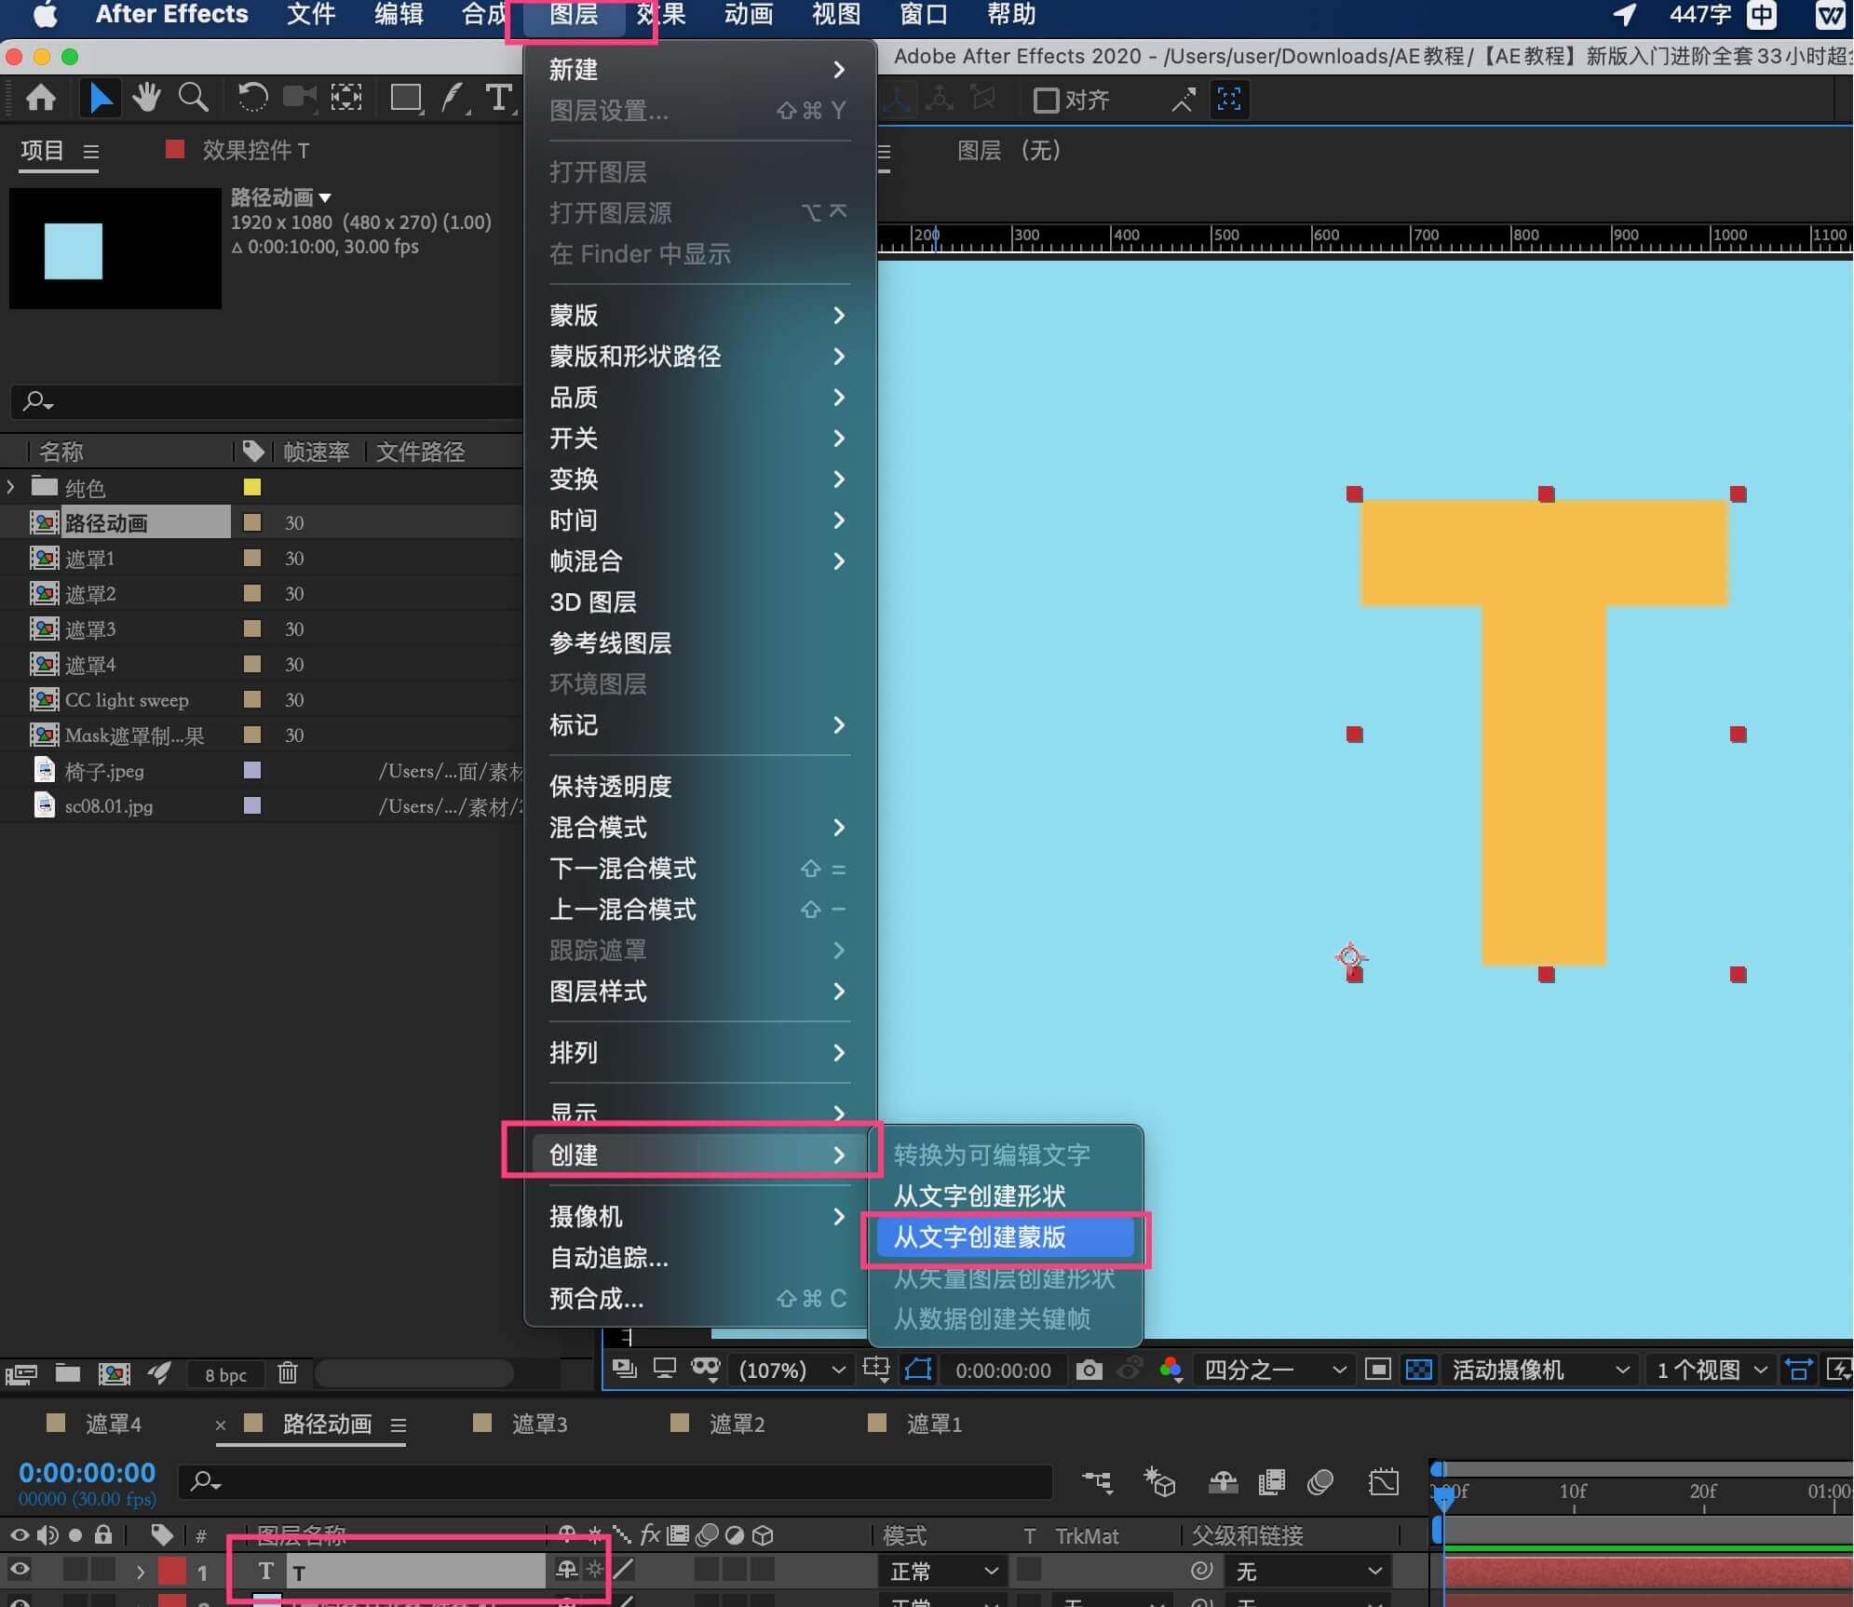Viewport: 1854px width, 1607px height.
Task: Click the 0:00:00:00 current time display
Action: coord(87,1472)
